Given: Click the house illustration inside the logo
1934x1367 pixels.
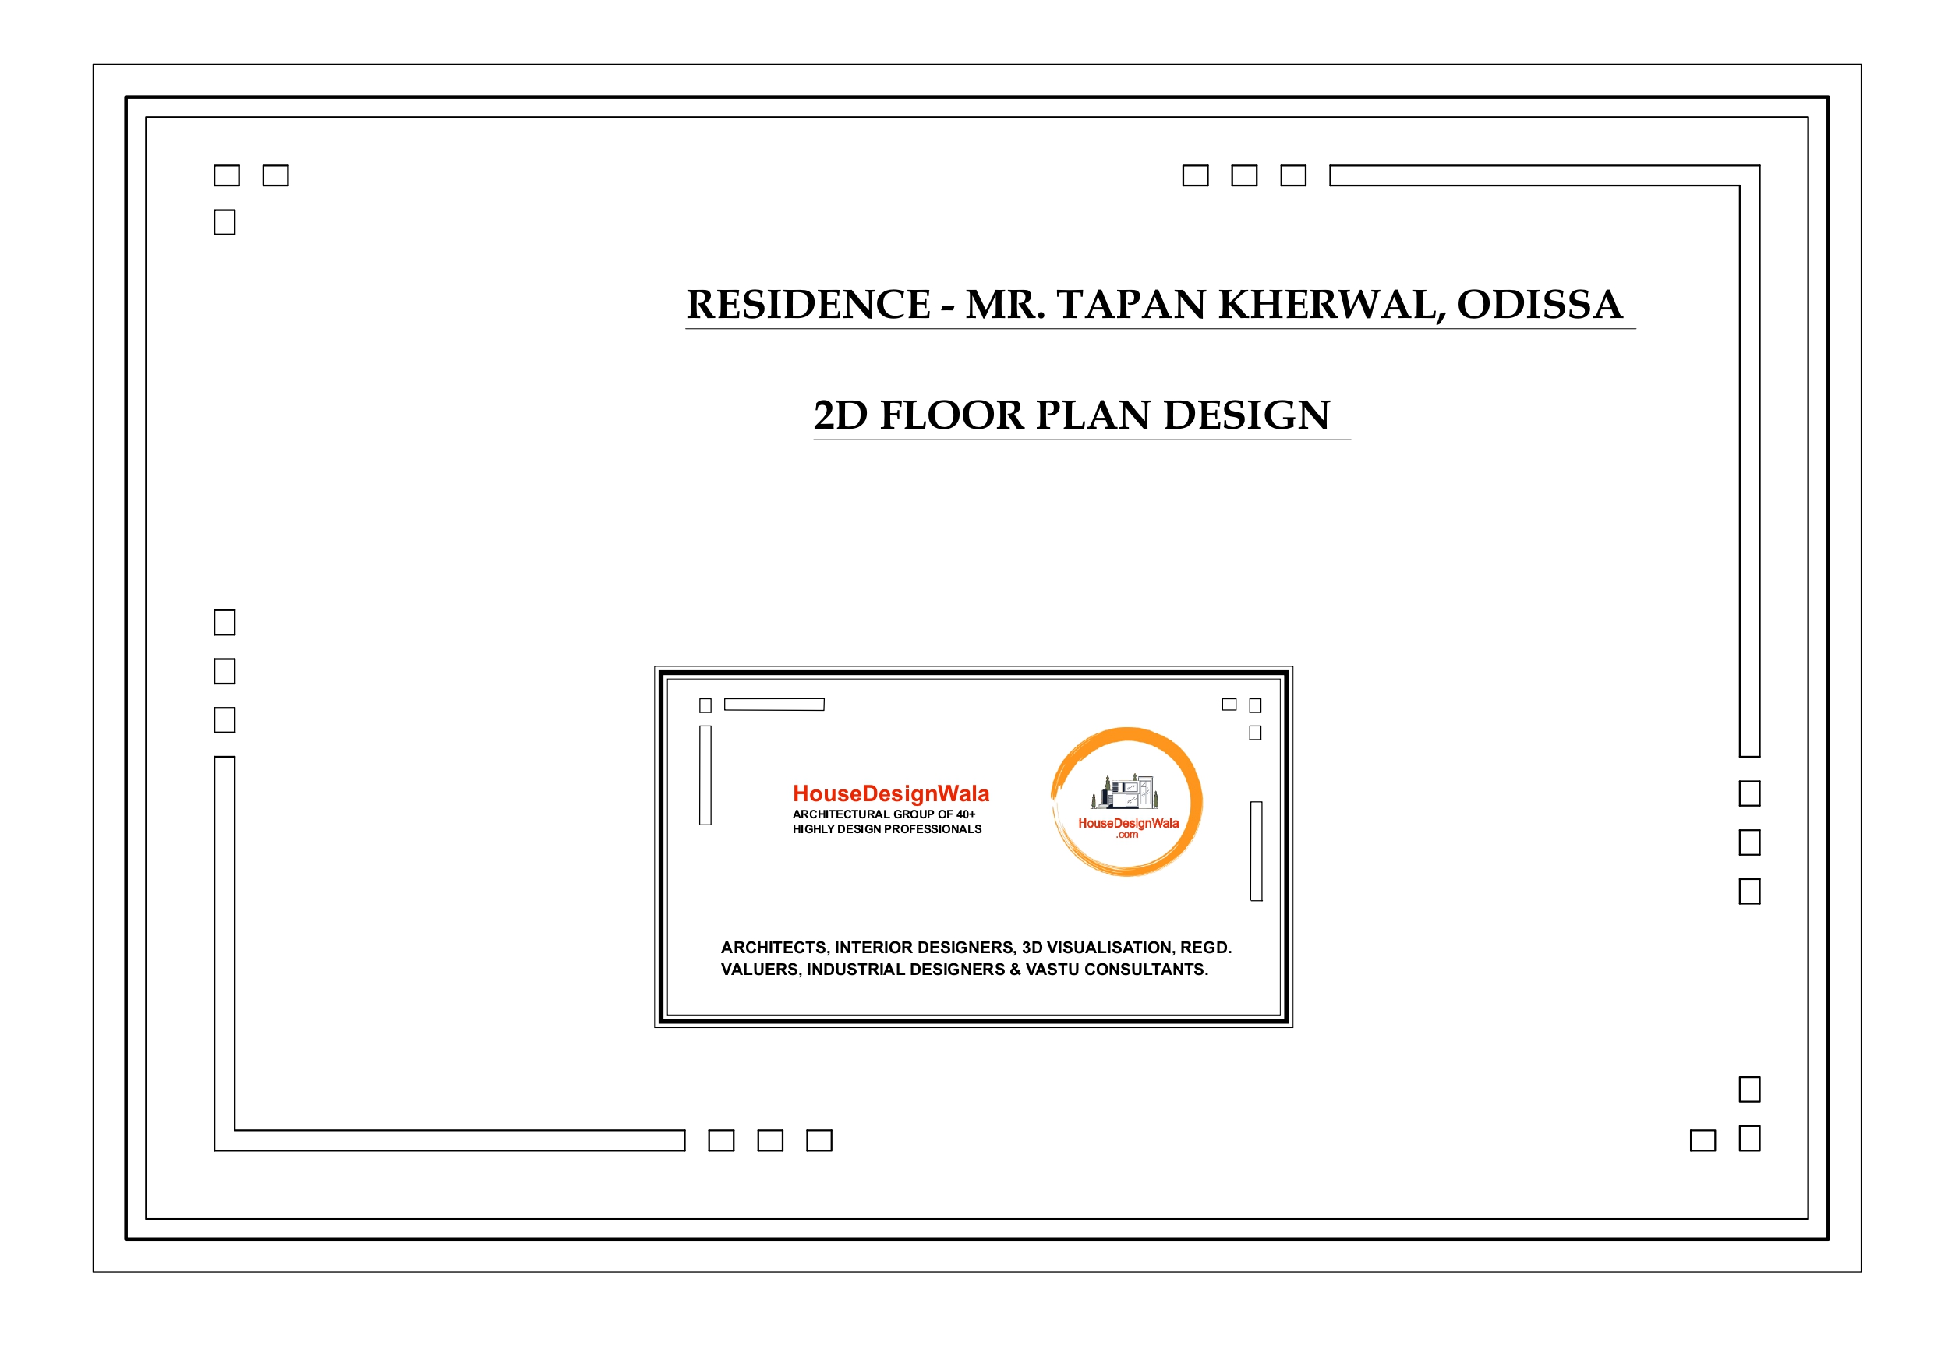Looking at the screenshot, I should click(x=1126, y=793).
